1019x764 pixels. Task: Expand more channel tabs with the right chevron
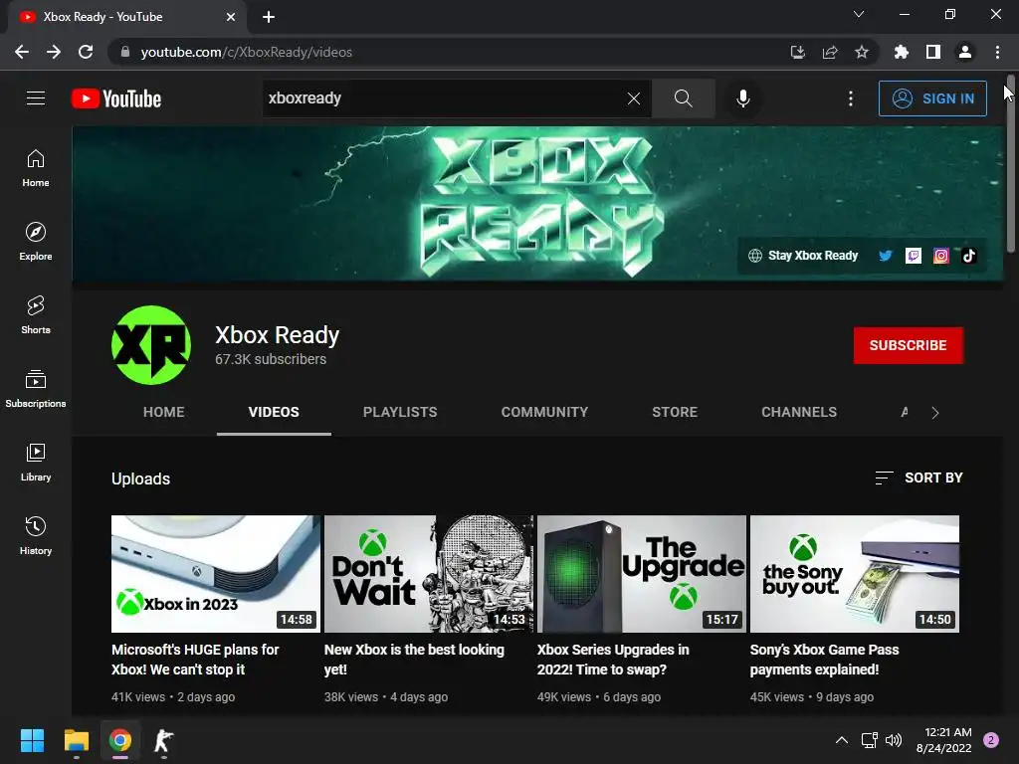click(934, 413)
